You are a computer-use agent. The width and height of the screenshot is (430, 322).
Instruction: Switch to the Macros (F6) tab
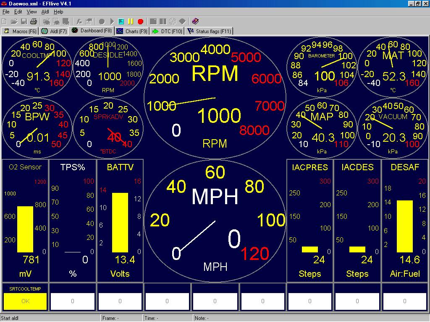coord(20,31)
